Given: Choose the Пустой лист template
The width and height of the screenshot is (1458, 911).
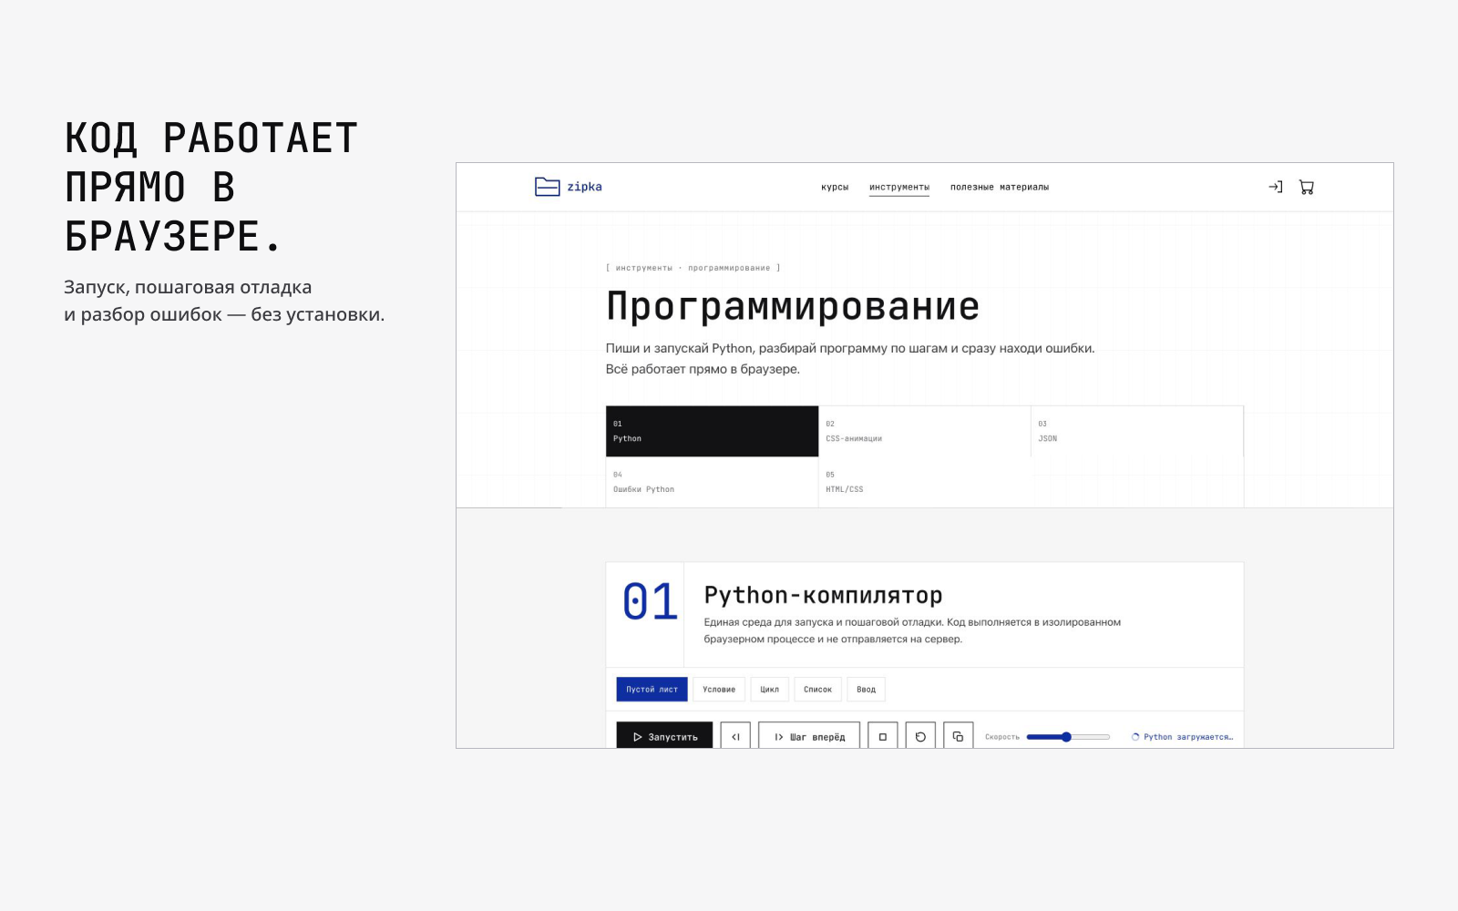Looking at the screenshot, I should pyautogui.click(x=652, y=690).
